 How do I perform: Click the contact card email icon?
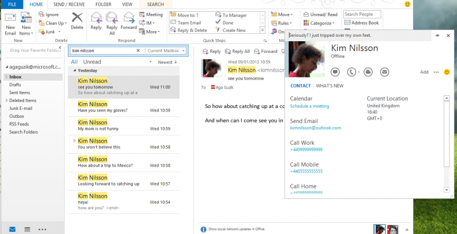385,72
